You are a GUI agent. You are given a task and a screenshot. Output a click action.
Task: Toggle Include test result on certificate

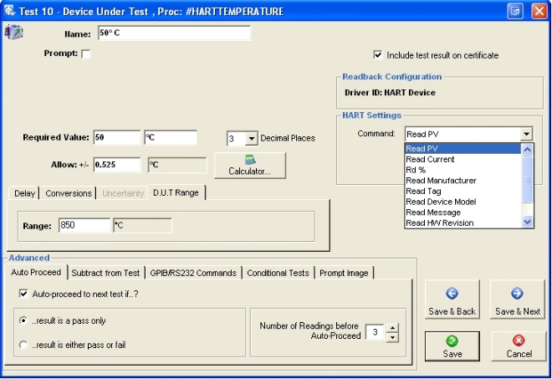[x=378, y=55]
